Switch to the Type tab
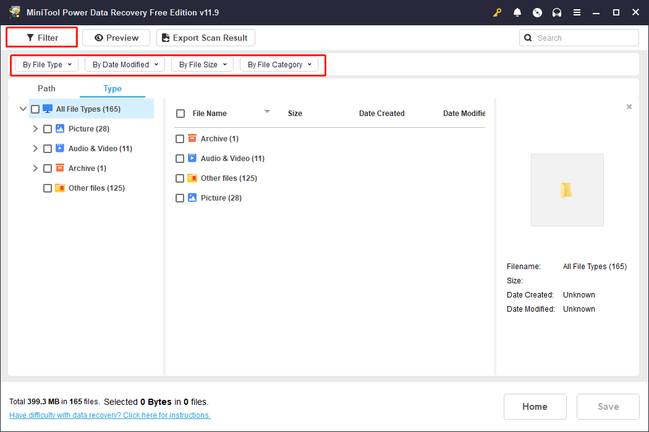The height and width of the screenshot is (432, 649). pos(112,88)
